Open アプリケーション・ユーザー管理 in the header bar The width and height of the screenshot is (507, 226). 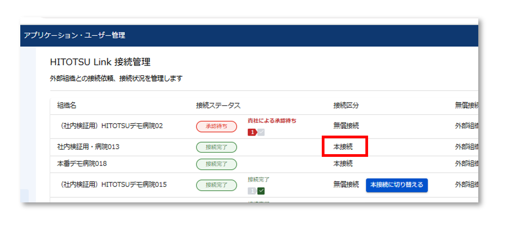coord(74,35)
